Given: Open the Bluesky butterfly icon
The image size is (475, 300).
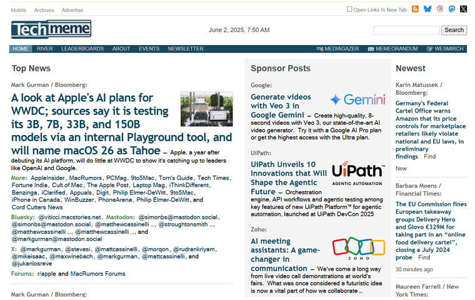Looking at the screenshot, I should 427,9.
